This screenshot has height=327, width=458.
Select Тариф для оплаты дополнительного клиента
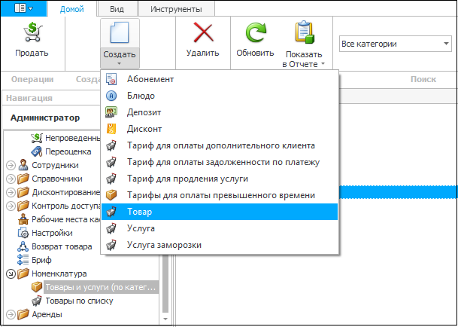click(x=220, y=145)
